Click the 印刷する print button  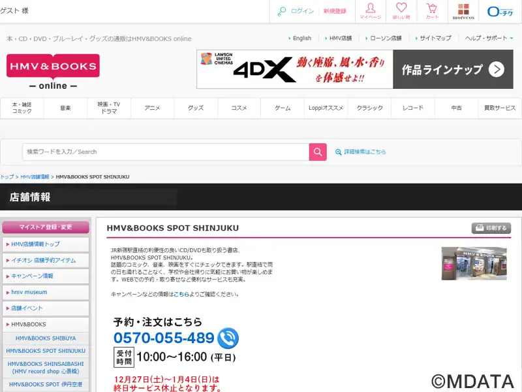(x=491, y=228)
